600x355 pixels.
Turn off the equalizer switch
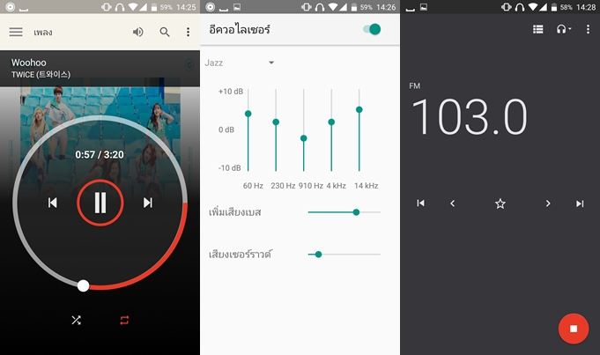pos(371,30)
